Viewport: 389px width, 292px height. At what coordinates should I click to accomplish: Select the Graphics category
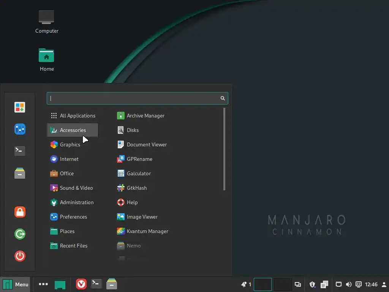pyautogui.click(x=73, y=144)
